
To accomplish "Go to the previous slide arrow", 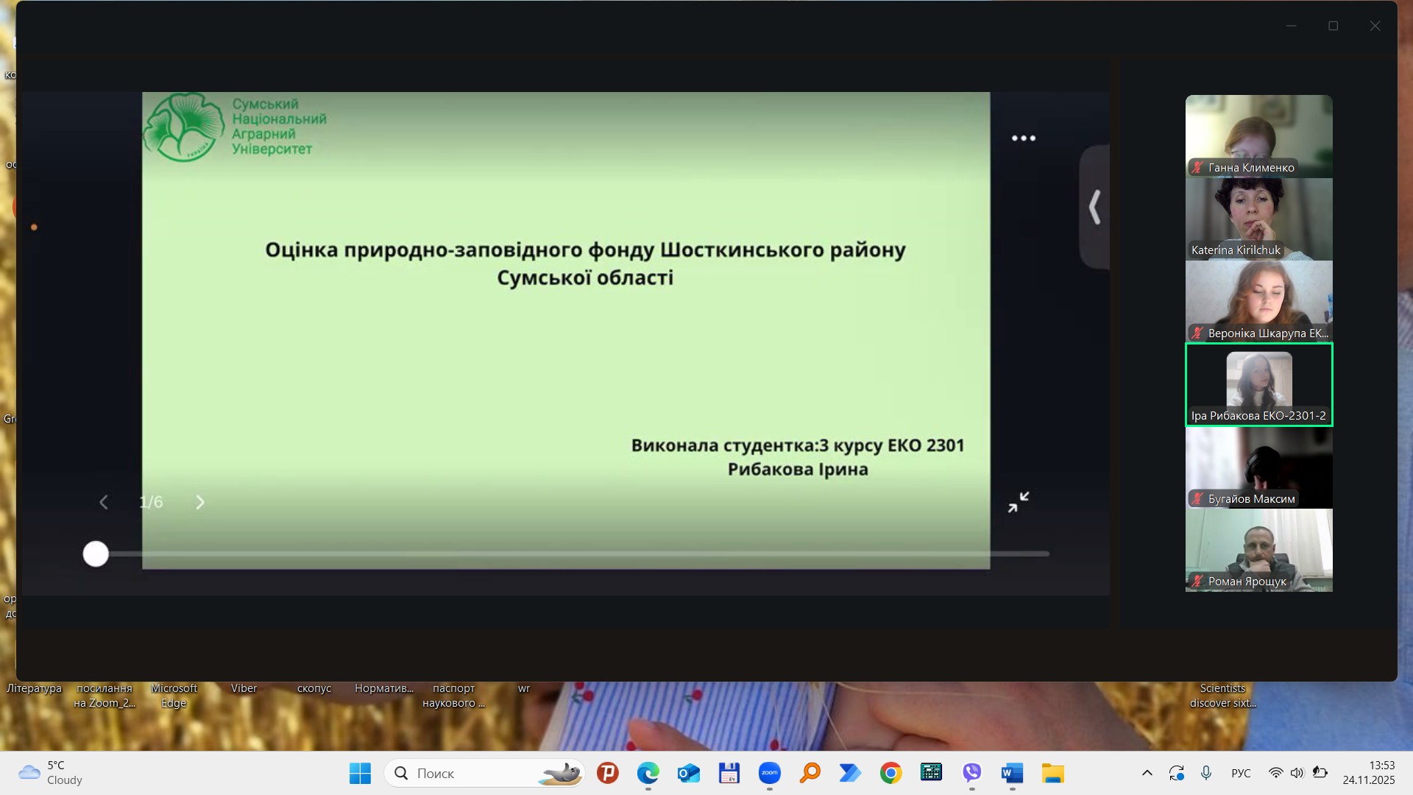I will [x=104, y=502].
